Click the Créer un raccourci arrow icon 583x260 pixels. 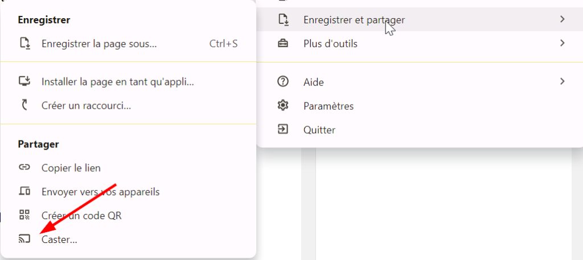tap(24, 105)
